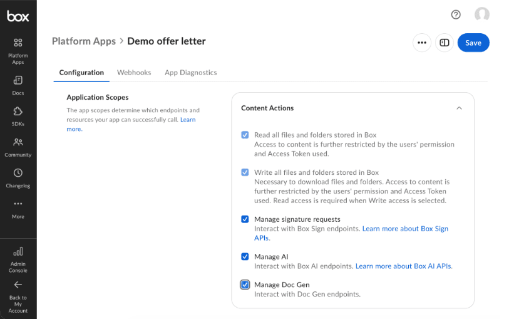Click 'Interact with Doc Gen endpoints.' text
The width and height of the screenshot is (519, 319).
pyautogui.click(x=307, y=294)
